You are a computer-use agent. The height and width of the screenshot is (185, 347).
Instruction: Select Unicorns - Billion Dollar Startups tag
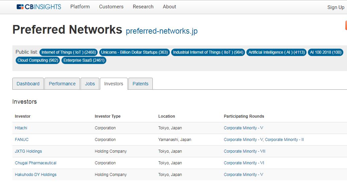(x=134, y=52)
